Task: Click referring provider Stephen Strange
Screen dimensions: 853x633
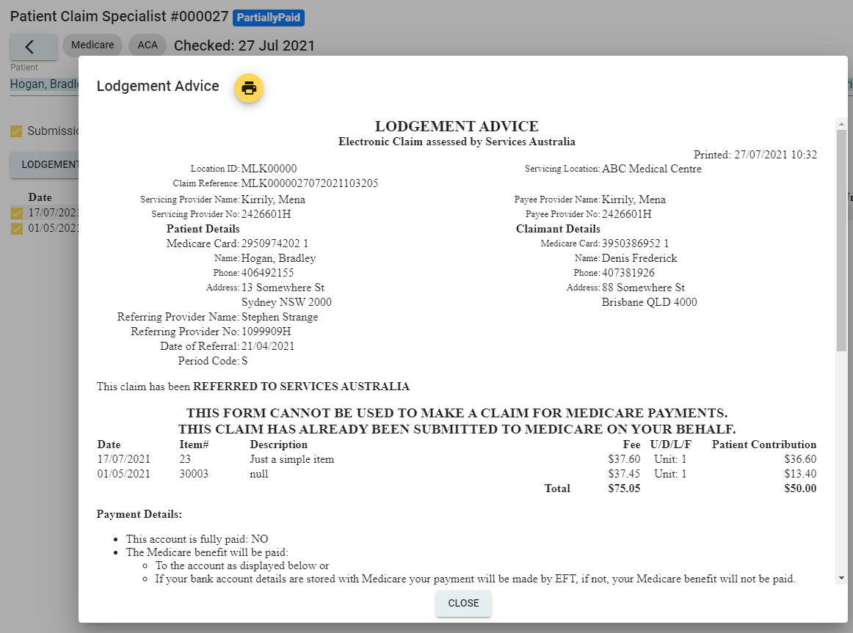Action: [280, 317]
